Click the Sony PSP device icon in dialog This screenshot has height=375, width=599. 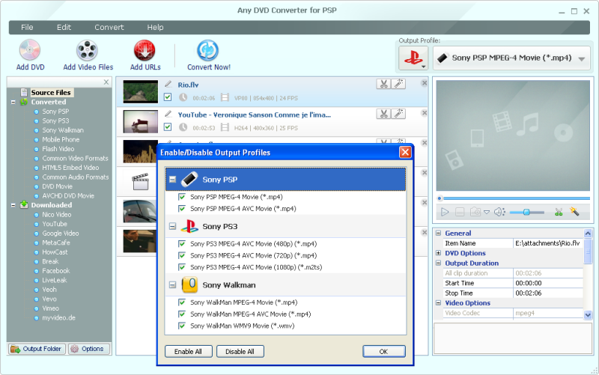[x=189, y=179]
